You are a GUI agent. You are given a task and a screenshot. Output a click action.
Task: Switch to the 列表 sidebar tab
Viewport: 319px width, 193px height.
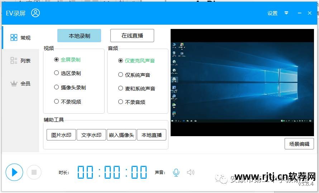coord(20,60)
